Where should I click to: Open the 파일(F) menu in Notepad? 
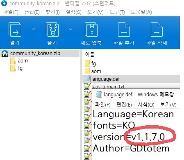103,105
